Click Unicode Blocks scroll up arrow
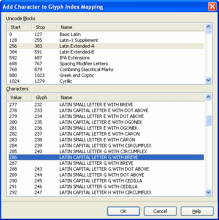 click(x=209, y=26)
